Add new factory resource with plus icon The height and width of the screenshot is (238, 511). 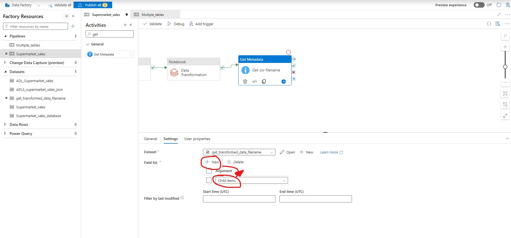pyautogui.click(x=73, y=26)
